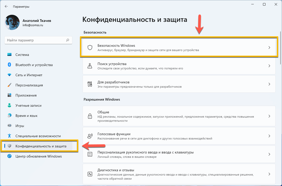The image size is (282, 186).
Task: Click the Для разработчиков tools icon
Action: [x=90, y=84]
